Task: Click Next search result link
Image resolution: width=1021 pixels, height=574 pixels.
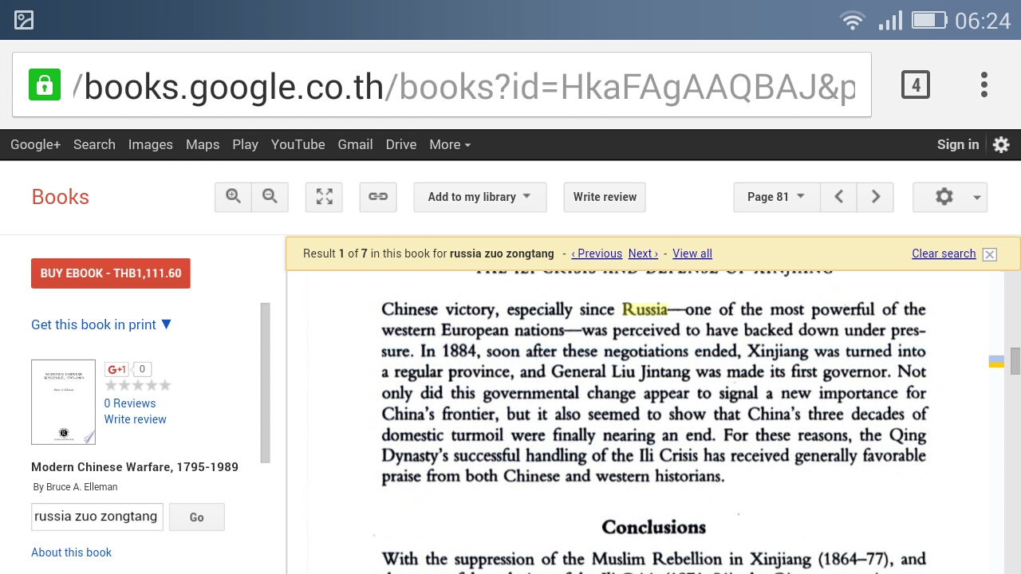Action: (x=643, y=254)
